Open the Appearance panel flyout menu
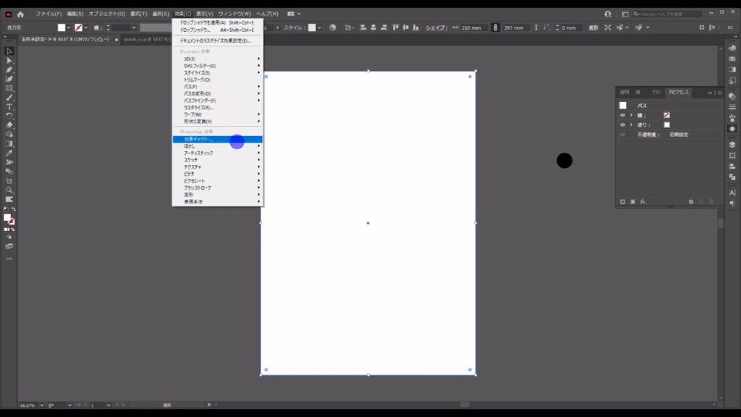This screenshot has height=417, width=741. (x=720, y=93)
